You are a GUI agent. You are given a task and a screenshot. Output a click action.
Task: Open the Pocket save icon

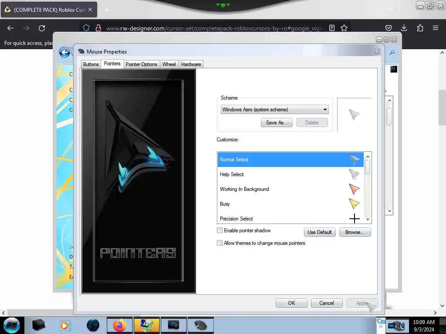(388, 28)
